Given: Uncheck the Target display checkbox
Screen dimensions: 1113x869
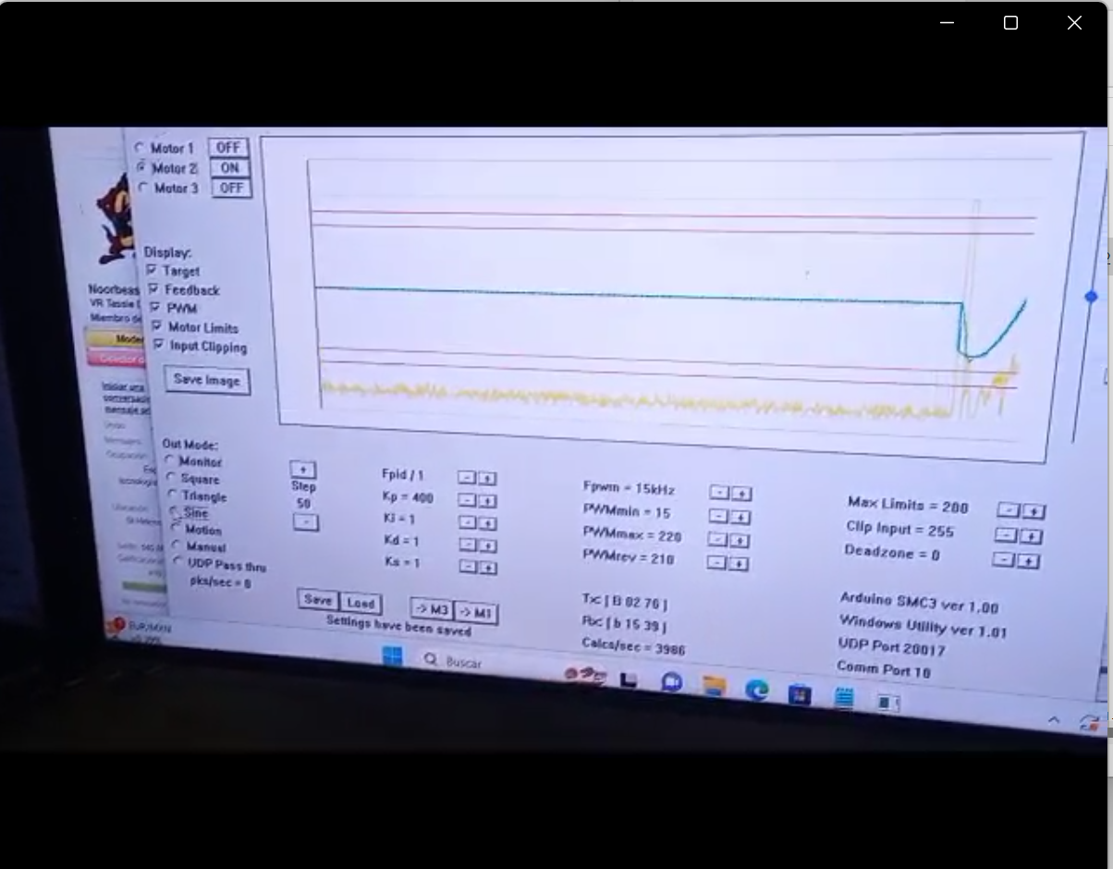Looking at the screenshot, I should pos(152,271).
